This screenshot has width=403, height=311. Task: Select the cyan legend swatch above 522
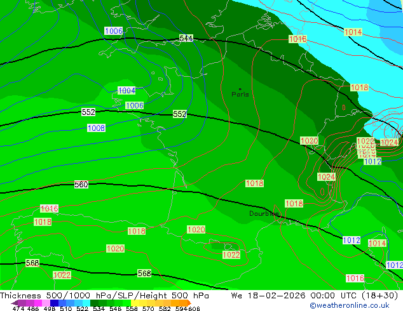click(x=86, y=303)
